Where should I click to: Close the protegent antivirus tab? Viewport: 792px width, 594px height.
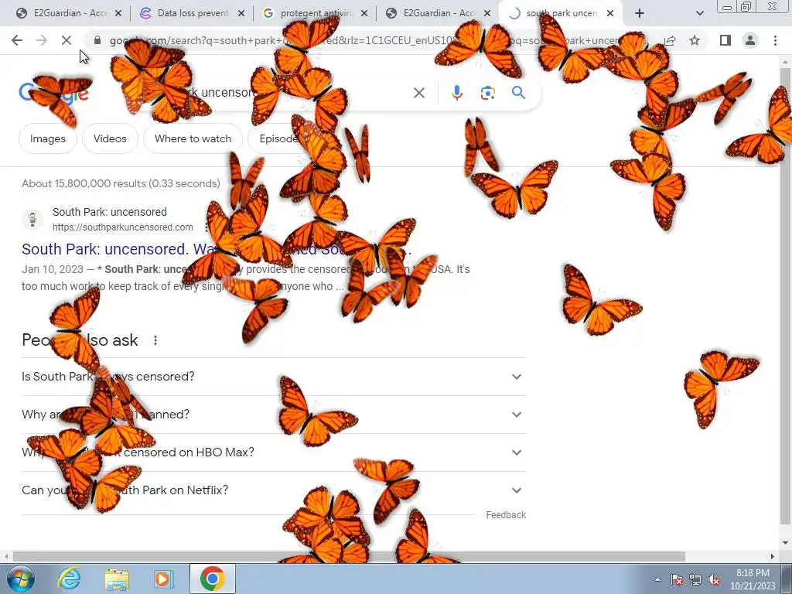tap(364, 14)
